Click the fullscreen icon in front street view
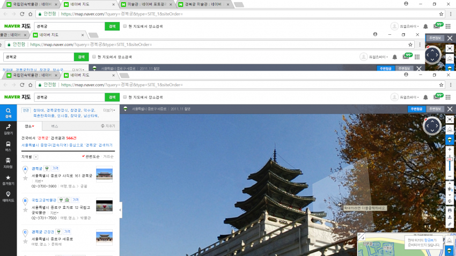The width and height of the screenshot is (456, 256). coord(450,119)
